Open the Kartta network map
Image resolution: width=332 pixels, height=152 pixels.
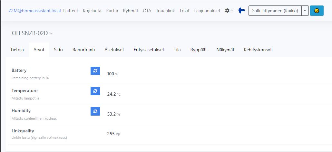112,11
